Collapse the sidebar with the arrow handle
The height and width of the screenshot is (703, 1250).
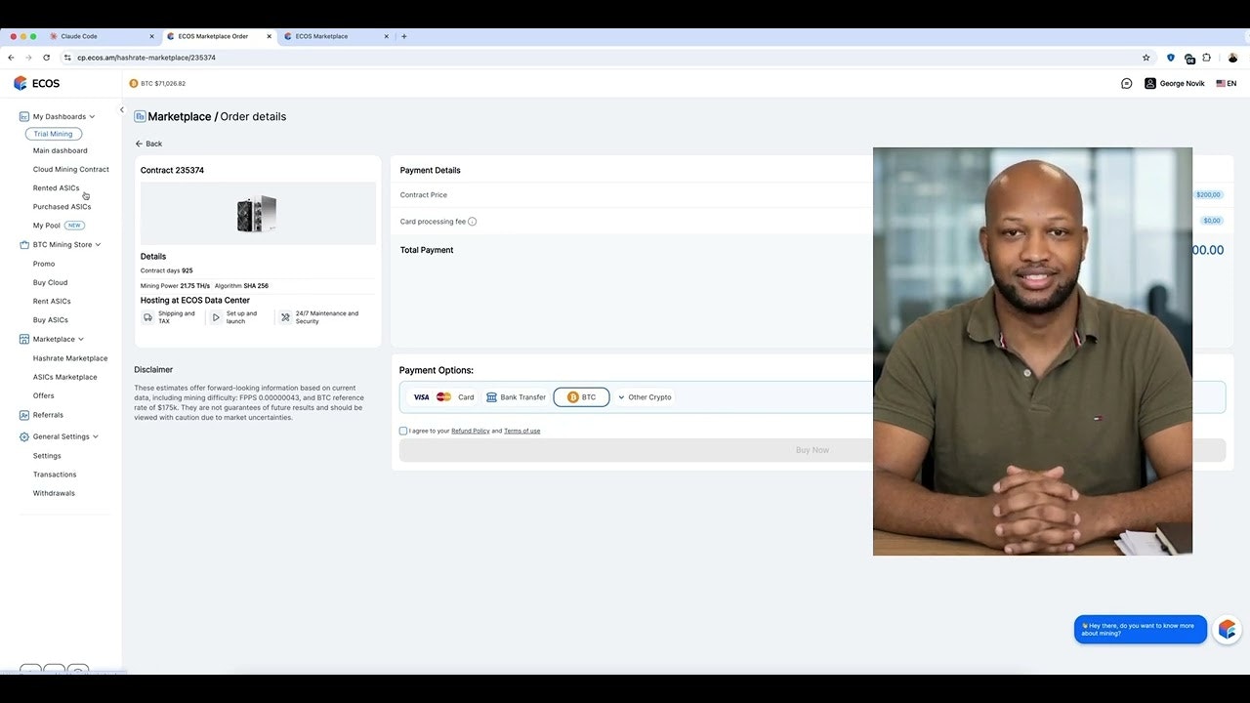click(122, 109)
